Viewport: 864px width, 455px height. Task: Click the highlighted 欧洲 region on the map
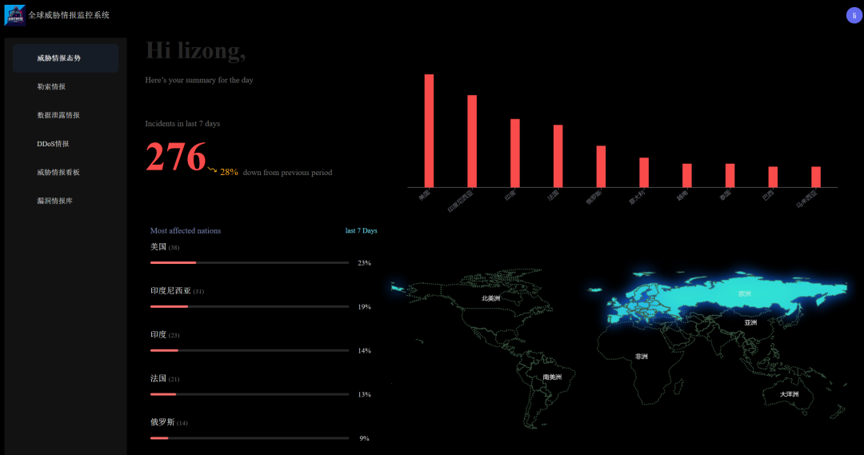point(745,294)
